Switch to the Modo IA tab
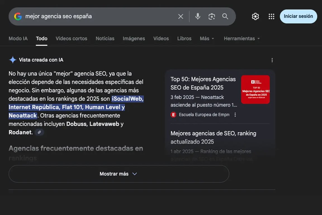This screenshot has width=322, height=215. click(x=18, y=38)
